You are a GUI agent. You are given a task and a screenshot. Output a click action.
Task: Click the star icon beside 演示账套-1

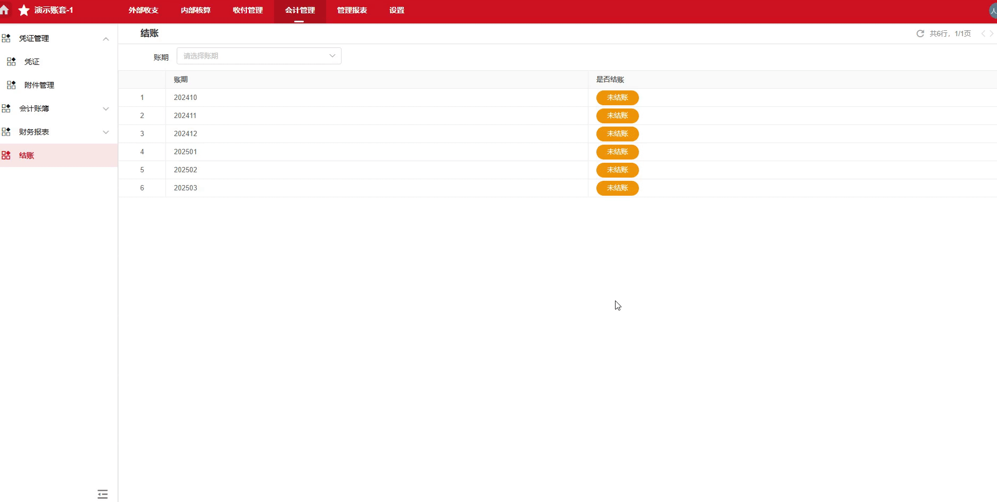click(x=24, y=11)
